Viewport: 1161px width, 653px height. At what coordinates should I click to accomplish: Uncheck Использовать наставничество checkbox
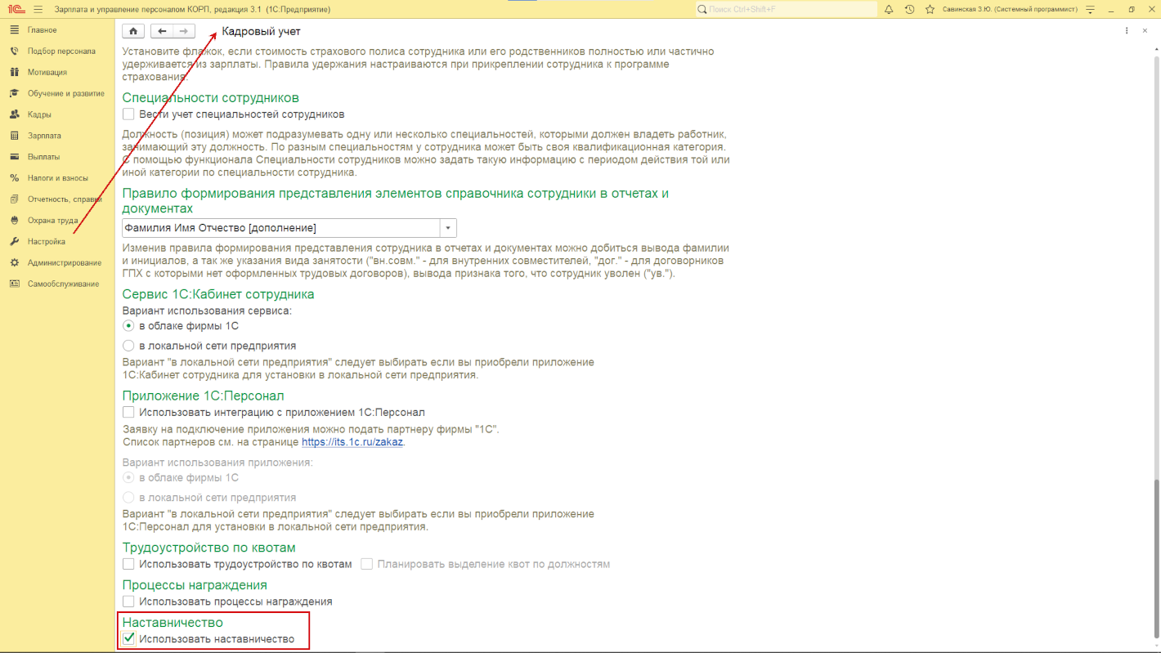pyautogui.click(x=128, y=639)
